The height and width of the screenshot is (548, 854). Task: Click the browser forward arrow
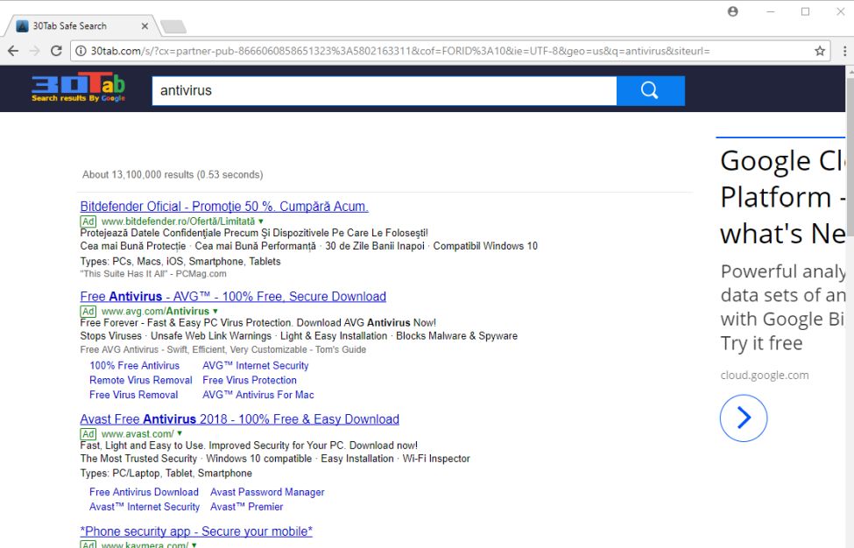pyautogui.click(x=35, y=51)
